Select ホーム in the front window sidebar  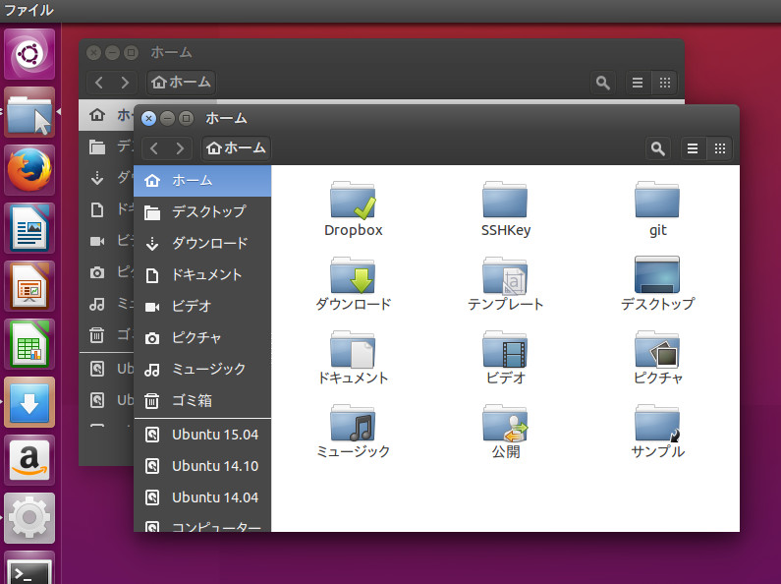click(202, 181)
